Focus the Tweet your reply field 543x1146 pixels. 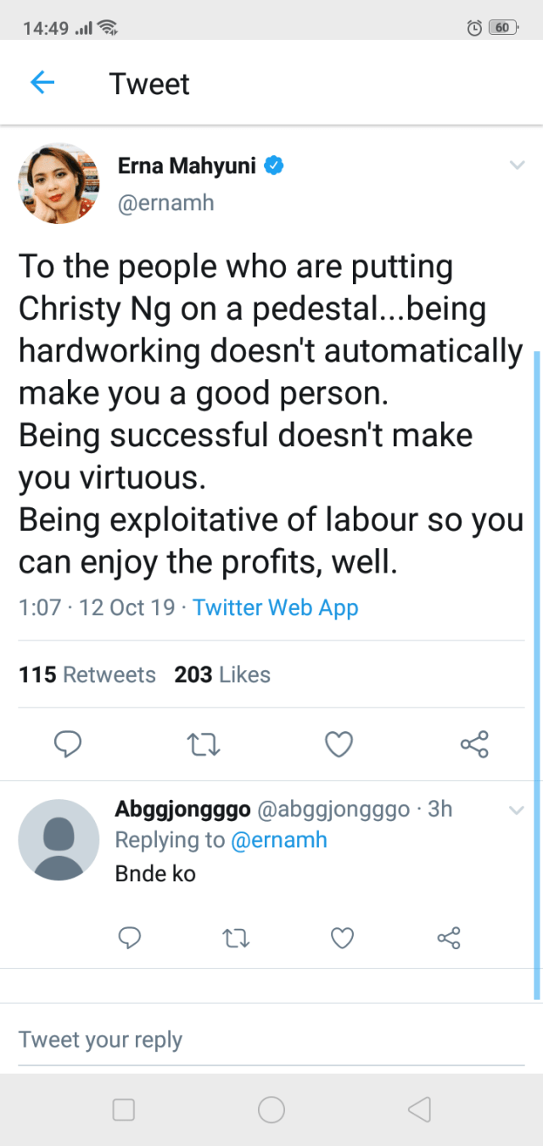click(x=271, y=1039)
